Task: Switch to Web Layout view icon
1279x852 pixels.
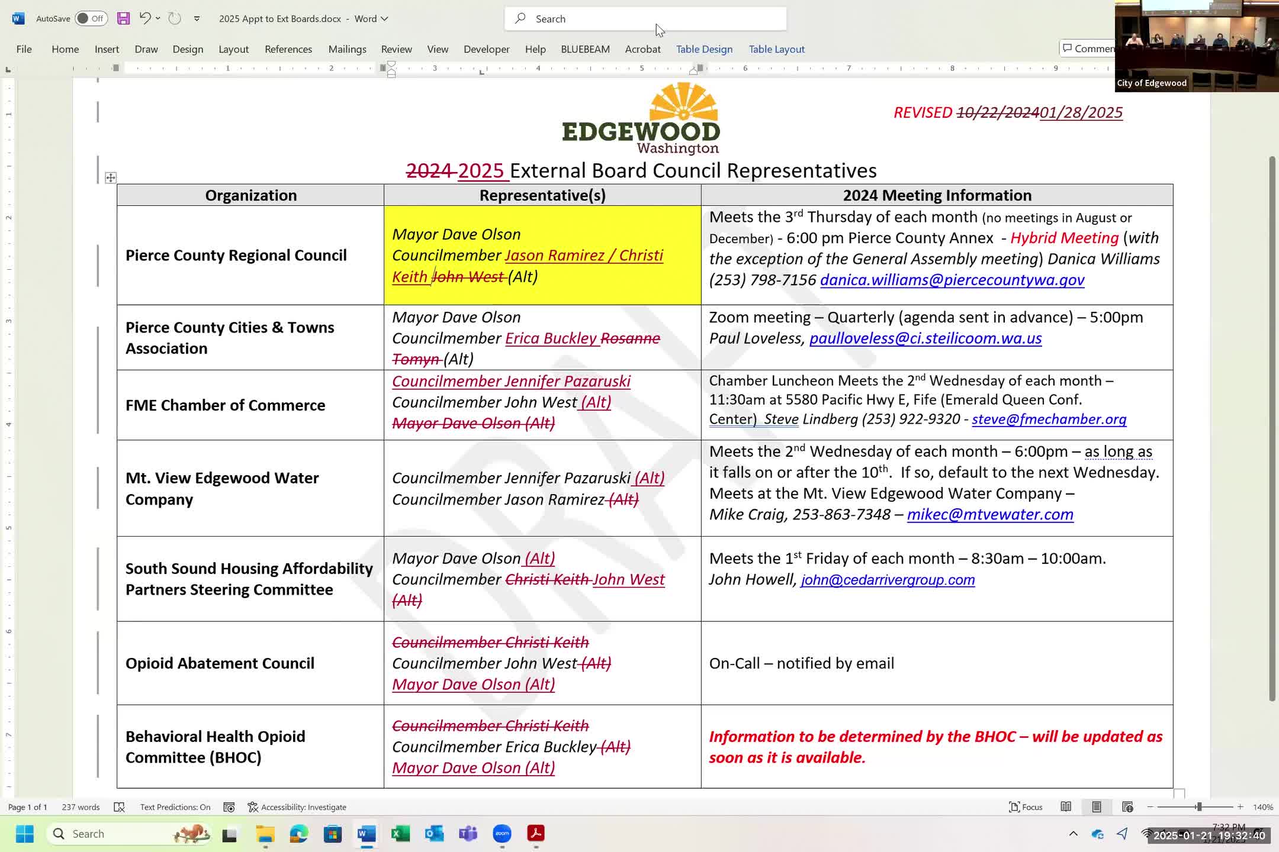Action: [x=1127, y=807]
